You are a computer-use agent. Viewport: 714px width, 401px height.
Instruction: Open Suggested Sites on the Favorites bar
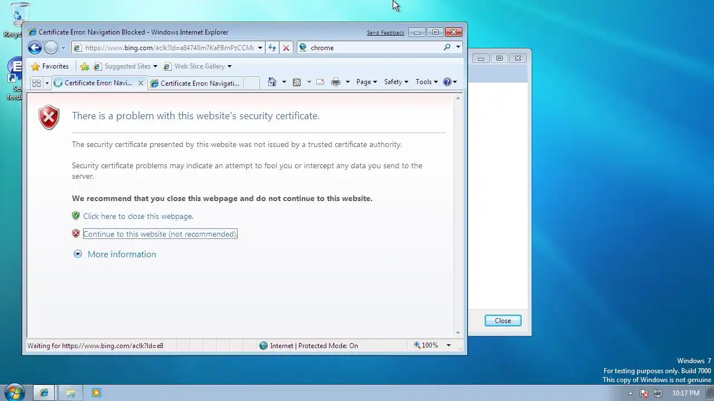(126, 66)
